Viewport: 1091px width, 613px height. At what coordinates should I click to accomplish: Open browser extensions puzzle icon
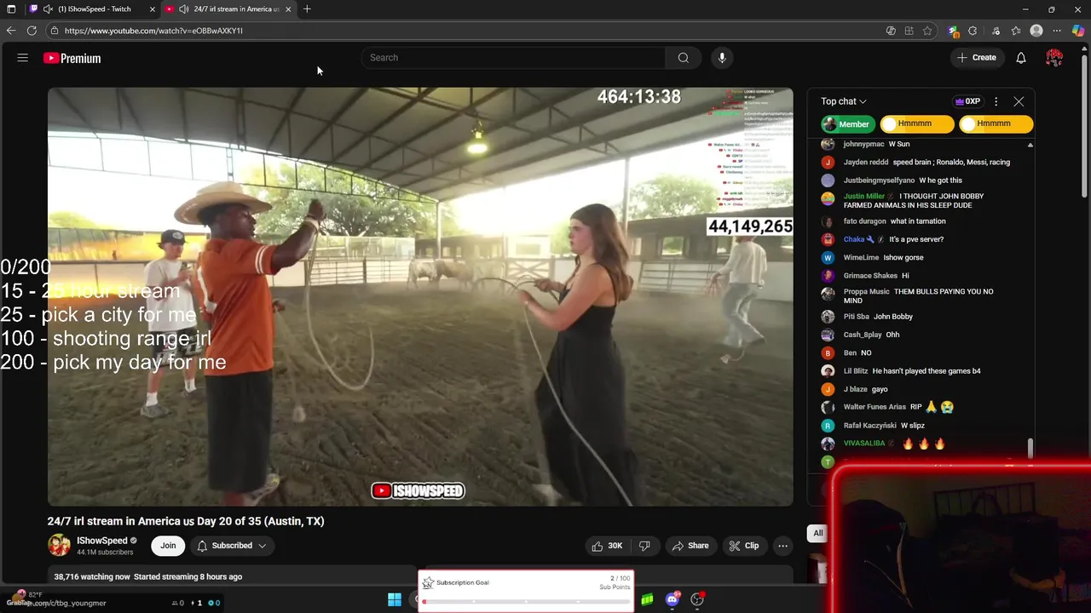pos(973,31)
